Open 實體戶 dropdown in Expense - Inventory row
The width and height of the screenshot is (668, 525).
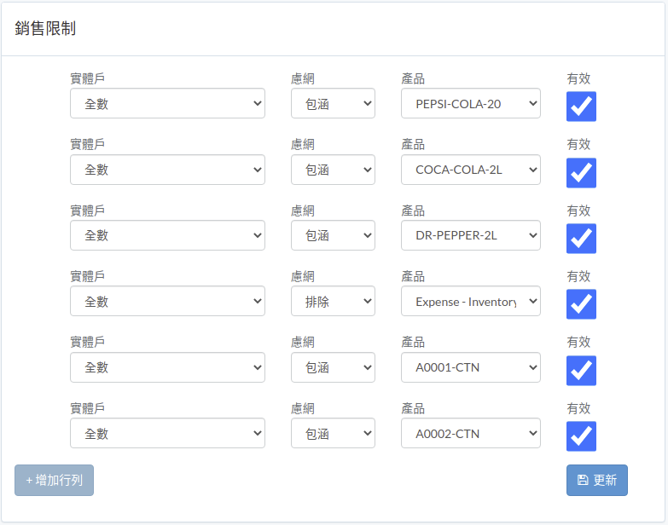pos(167,301)
